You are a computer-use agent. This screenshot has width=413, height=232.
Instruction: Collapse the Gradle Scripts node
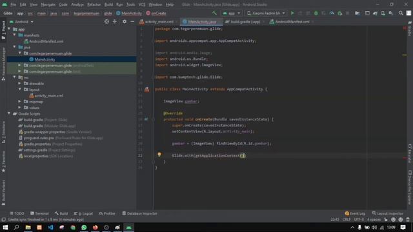[9, 113]
